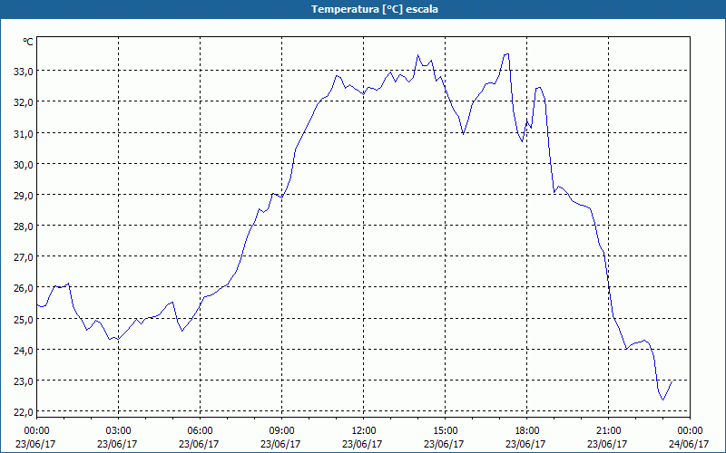Viewport: 726px width, 453px height.
Task: Click the 22,0 y-axis label
Action: [x=22, y=412]
